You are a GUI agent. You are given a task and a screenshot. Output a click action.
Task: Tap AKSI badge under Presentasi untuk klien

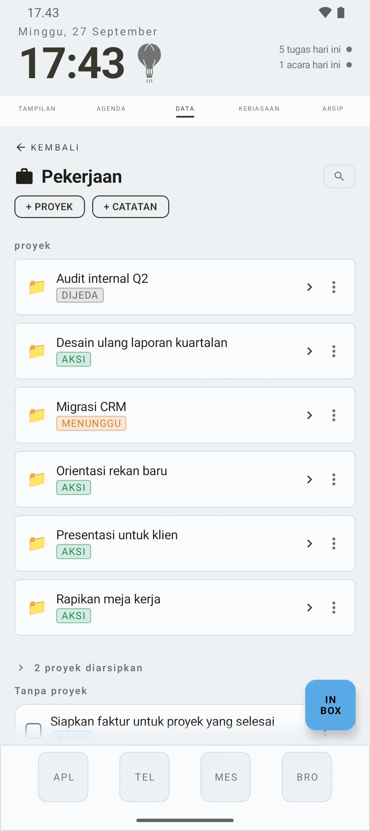pos(74,552)
